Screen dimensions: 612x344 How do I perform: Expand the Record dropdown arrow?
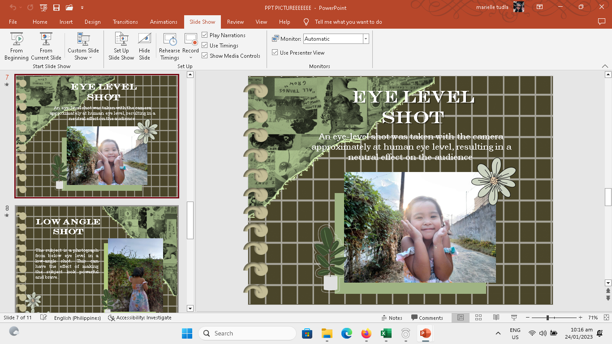190,57
